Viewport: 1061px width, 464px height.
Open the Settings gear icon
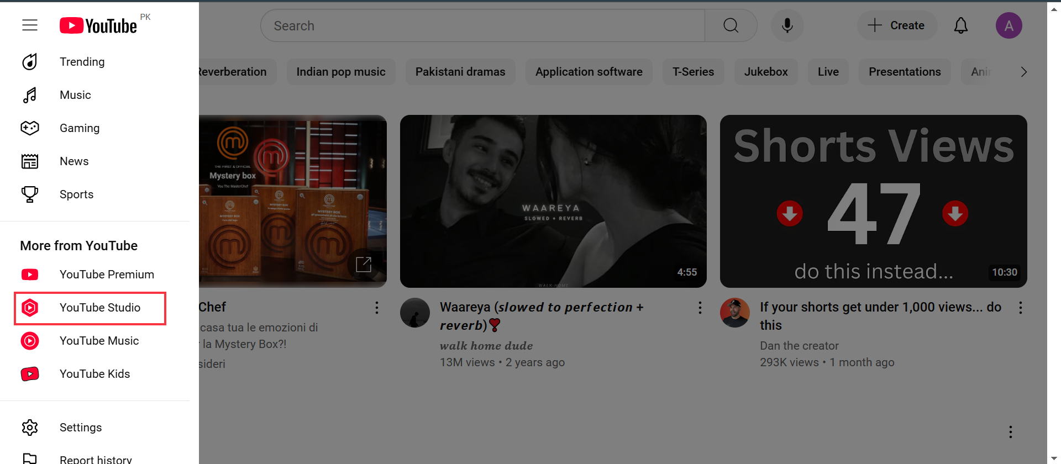tap(30, 428)
